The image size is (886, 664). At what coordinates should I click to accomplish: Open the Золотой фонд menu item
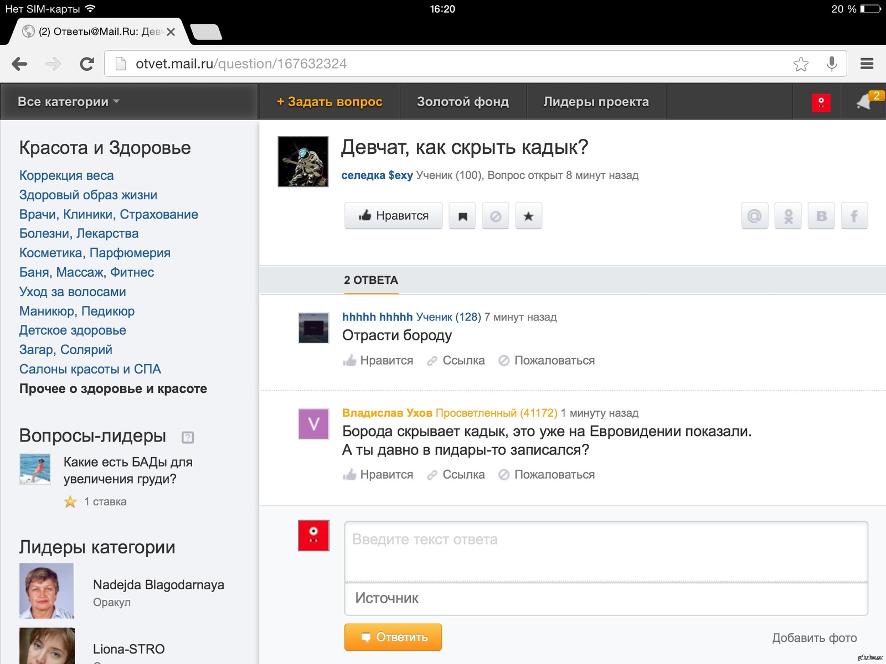462,102
